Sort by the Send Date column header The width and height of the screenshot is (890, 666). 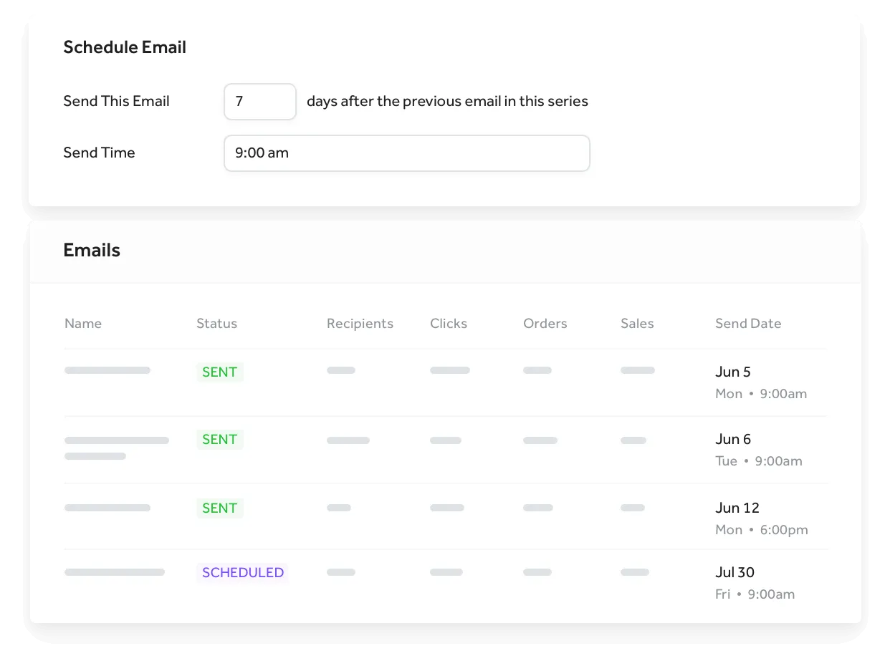(747, 323)
